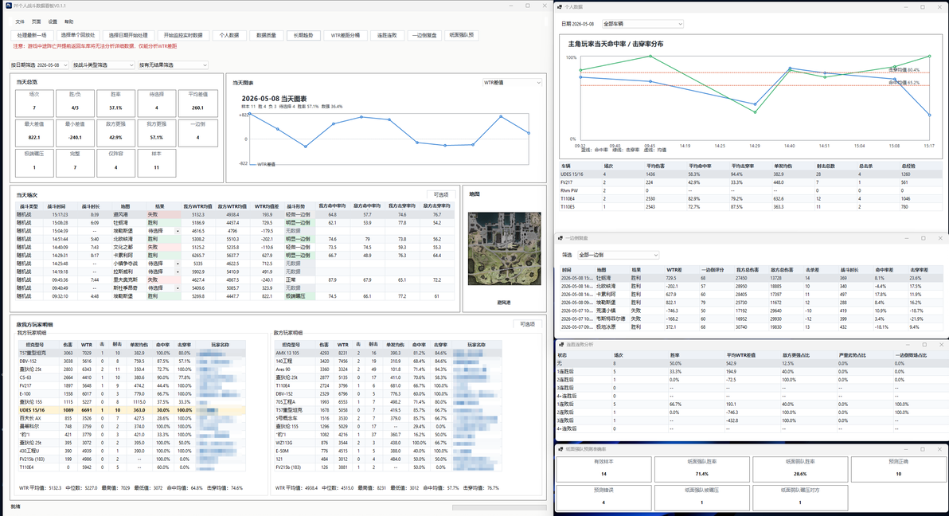Open the 全部一边倒 filter dropdown
Screen dimensions: 949x516
coord(618,255)
